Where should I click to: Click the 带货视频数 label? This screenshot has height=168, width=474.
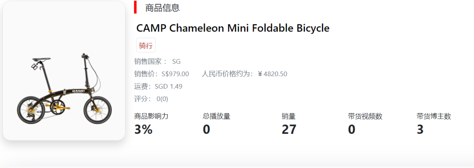pyautogui.click(x=365, y=116)
